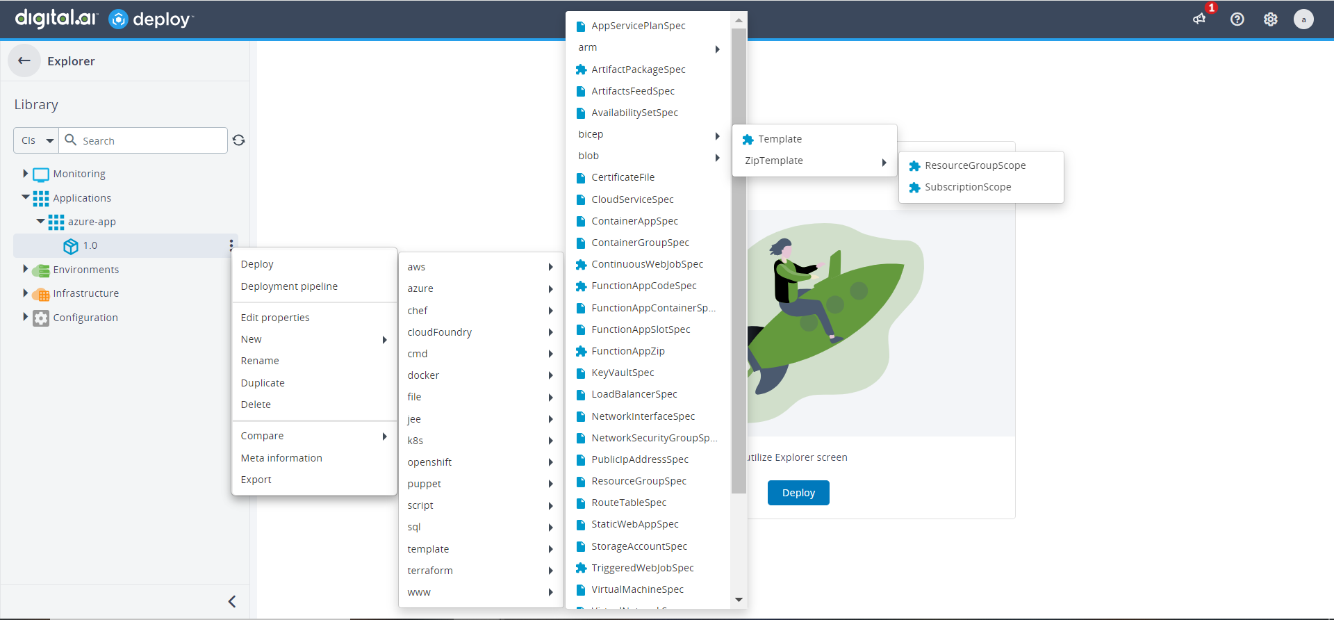The height and width of the screenshot is (620, 1334).
Task: Open the user avatar menu
Action: tap(1303, 19)
